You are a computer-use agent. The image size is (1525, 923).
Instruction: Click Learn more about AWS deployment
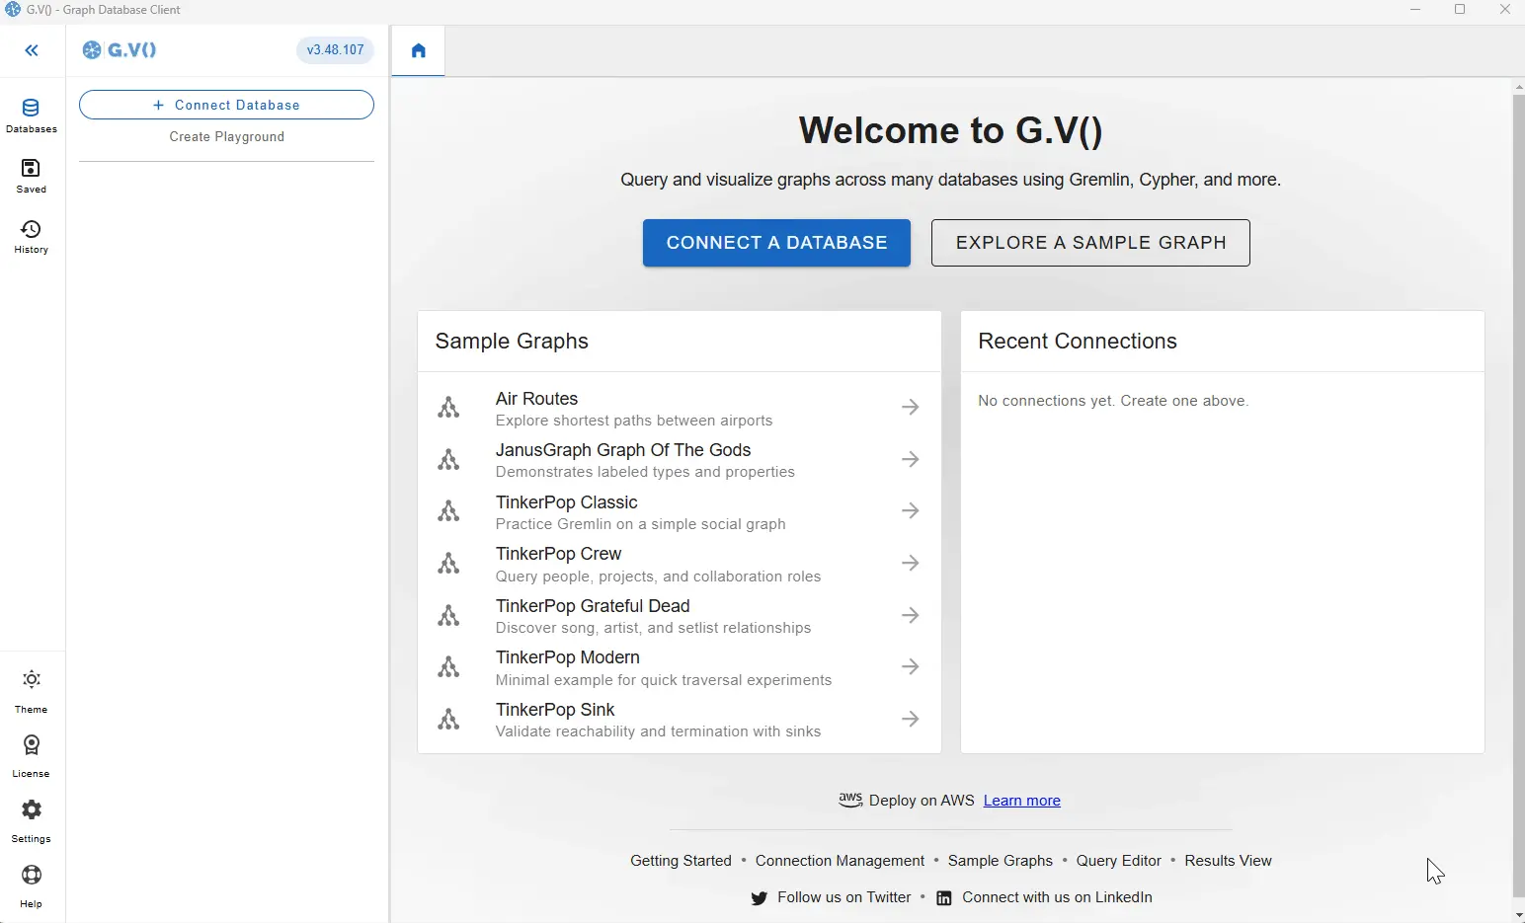[1021, 801]
